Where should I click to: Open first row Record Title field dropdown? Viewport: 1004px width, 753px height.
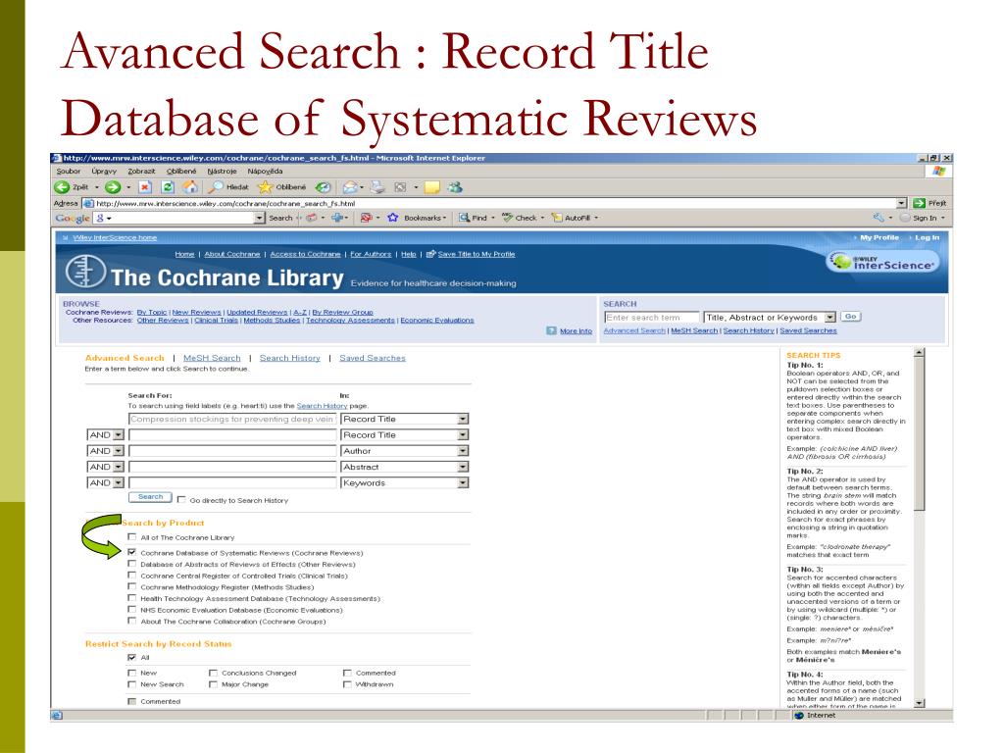point(463,419)
